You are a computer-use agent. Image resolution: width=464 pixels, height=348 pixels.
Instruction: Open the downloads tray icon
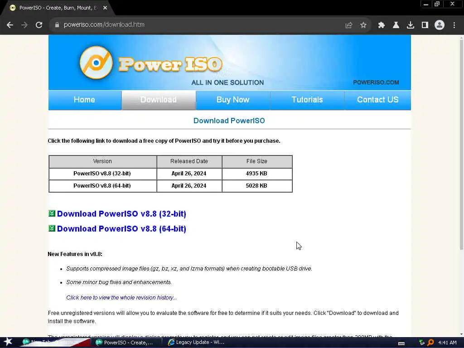pyautogui.click(x=411, y=25)
